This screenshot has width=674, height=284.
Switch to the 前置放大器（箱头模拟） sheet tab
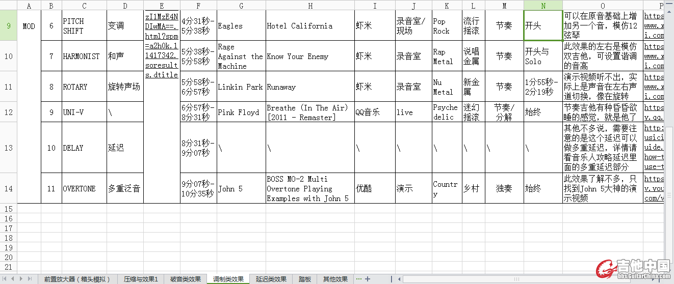click(x=77, y=279)
